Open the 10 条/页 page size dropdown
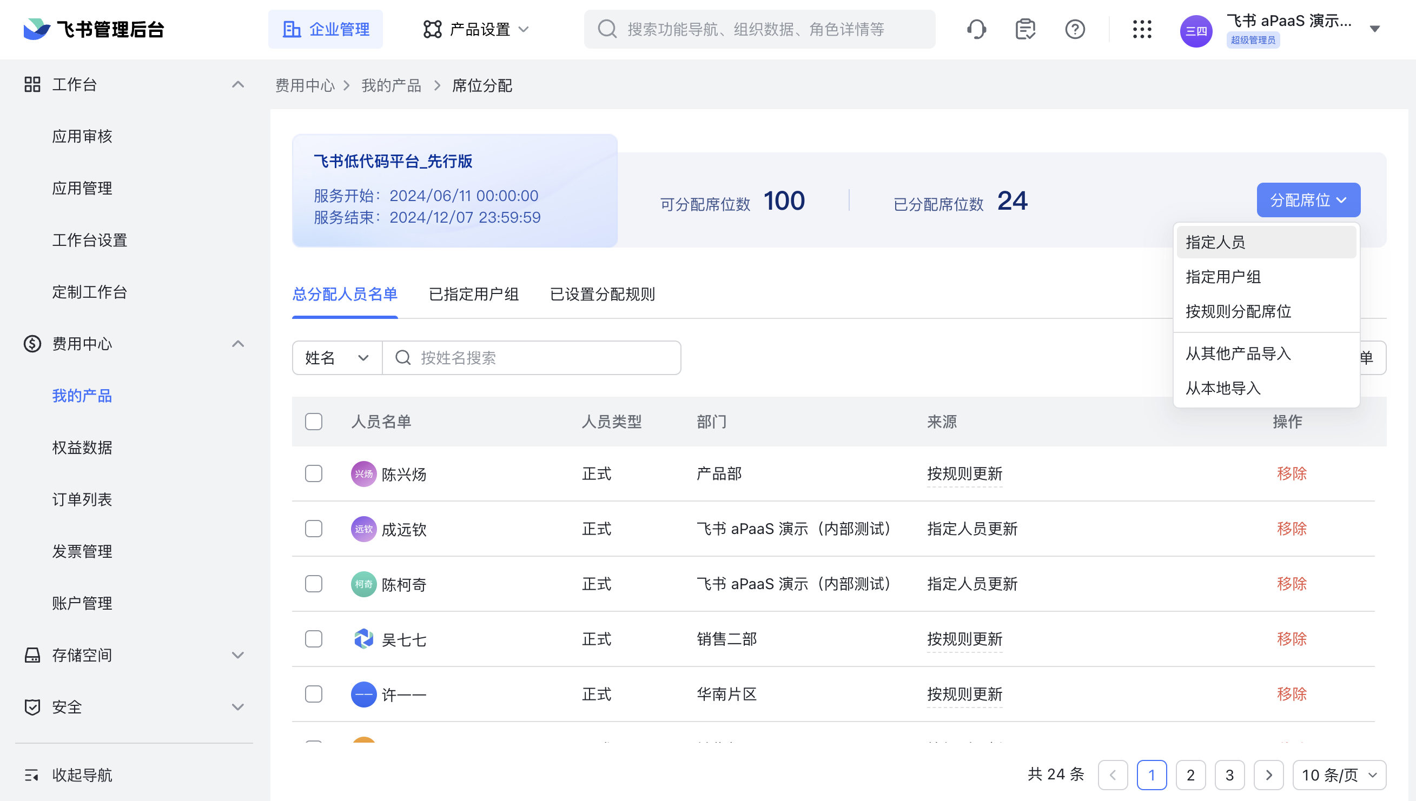The width and height of the screenshot is (1416, 801). click(x=1339, y=775)
